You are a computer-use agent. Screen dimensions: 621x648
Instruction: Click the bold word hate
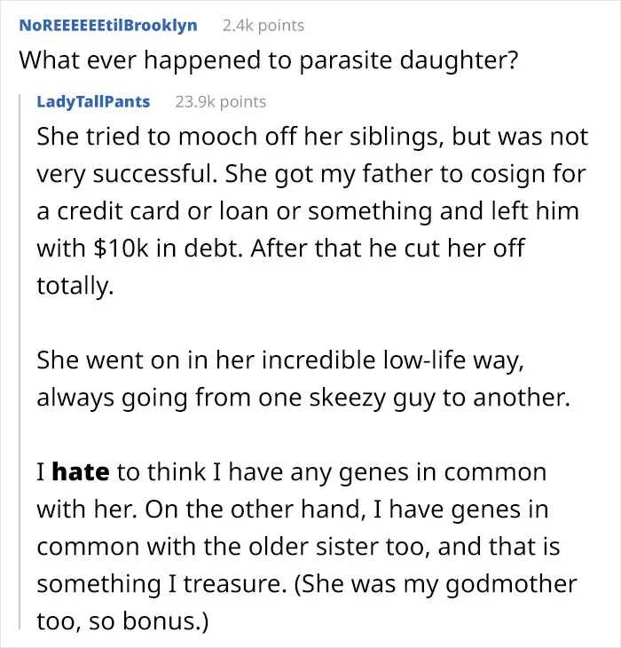tap(81, 471)
